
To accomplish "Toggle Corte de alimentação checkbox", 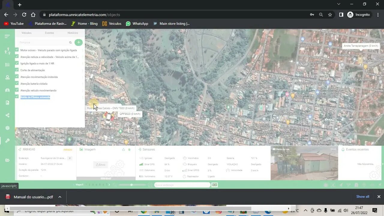I will click(17, 70).
